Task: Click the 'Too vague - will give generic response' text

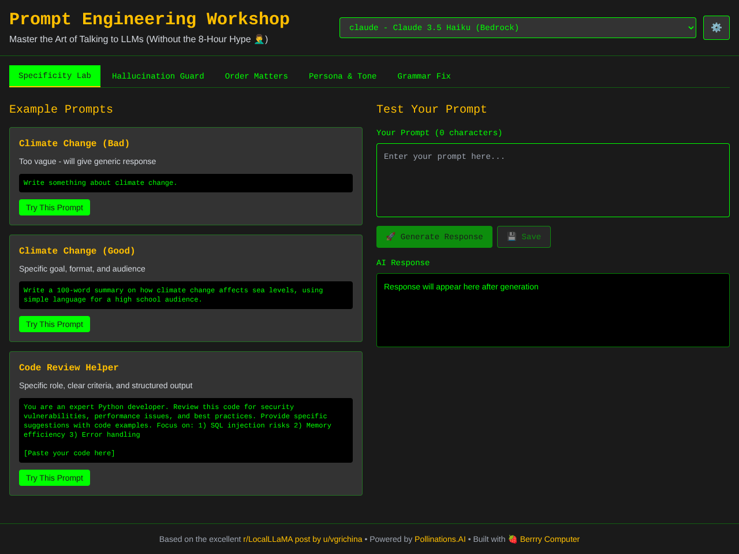Action: click(88, 161)
